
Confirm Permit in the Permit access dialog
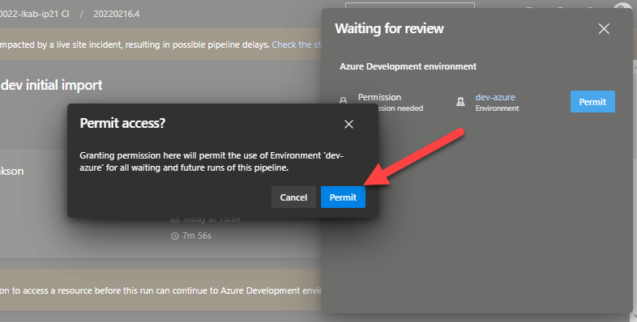[x=343, y=197]
